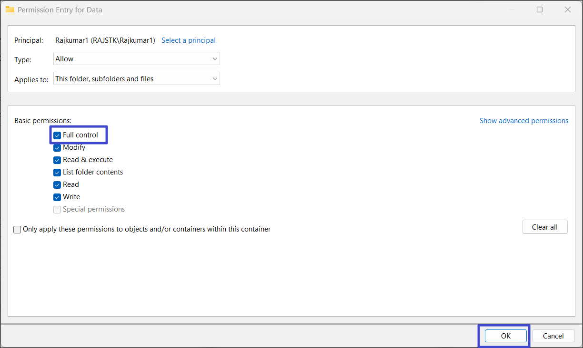Expand the Type dropdown set to Allow
This screenshot has height=348, width=583.
[137, 59]
